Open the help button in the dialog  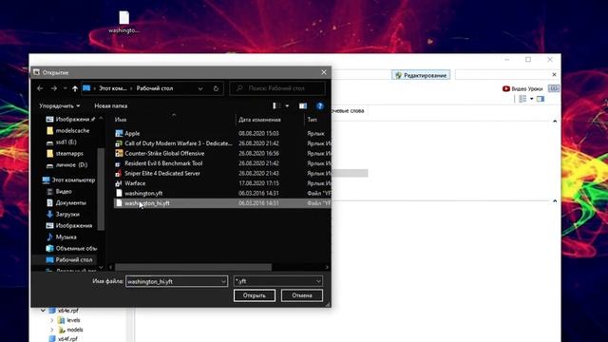tap(319, 105)
